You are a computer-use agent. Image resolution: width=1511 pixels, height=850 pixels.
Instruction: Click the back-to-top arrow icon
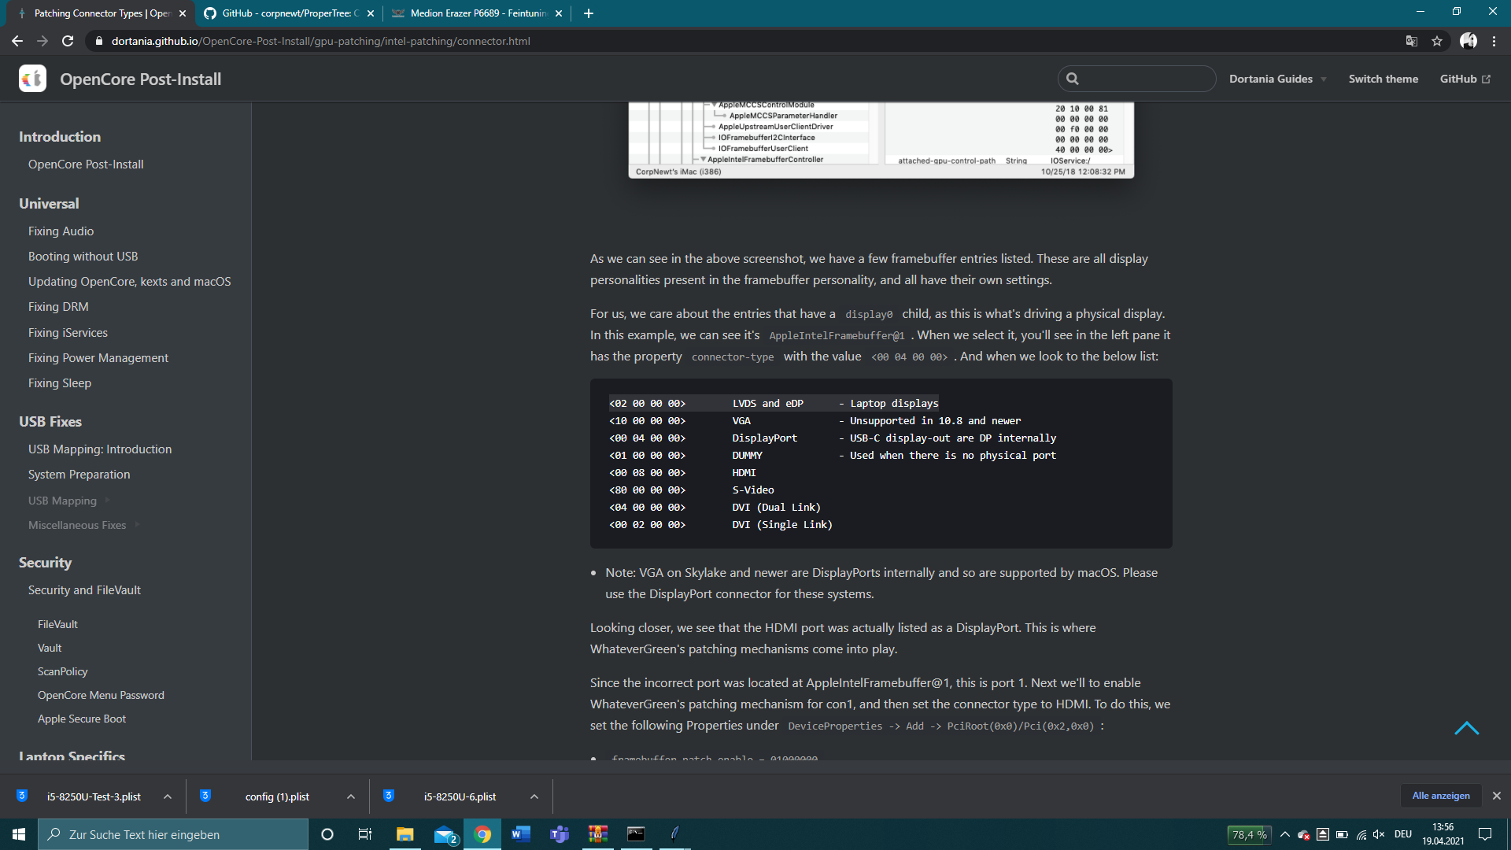[1466, 728]
